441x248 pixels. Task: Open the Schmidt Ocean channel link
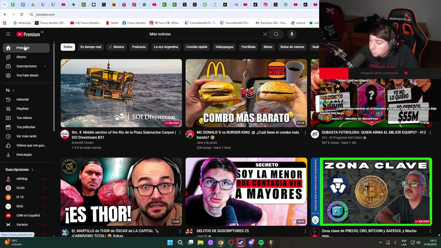(82, 143)
